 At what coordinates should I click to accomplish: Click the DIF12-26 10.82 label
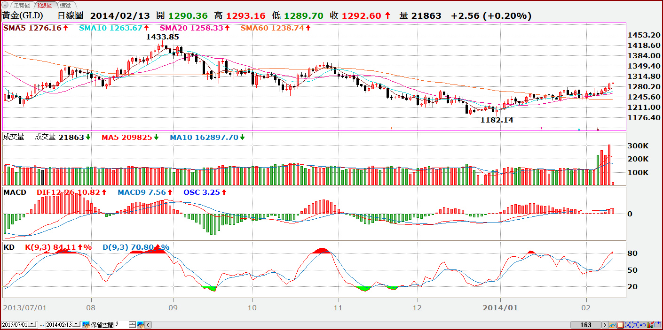point(71,192)
